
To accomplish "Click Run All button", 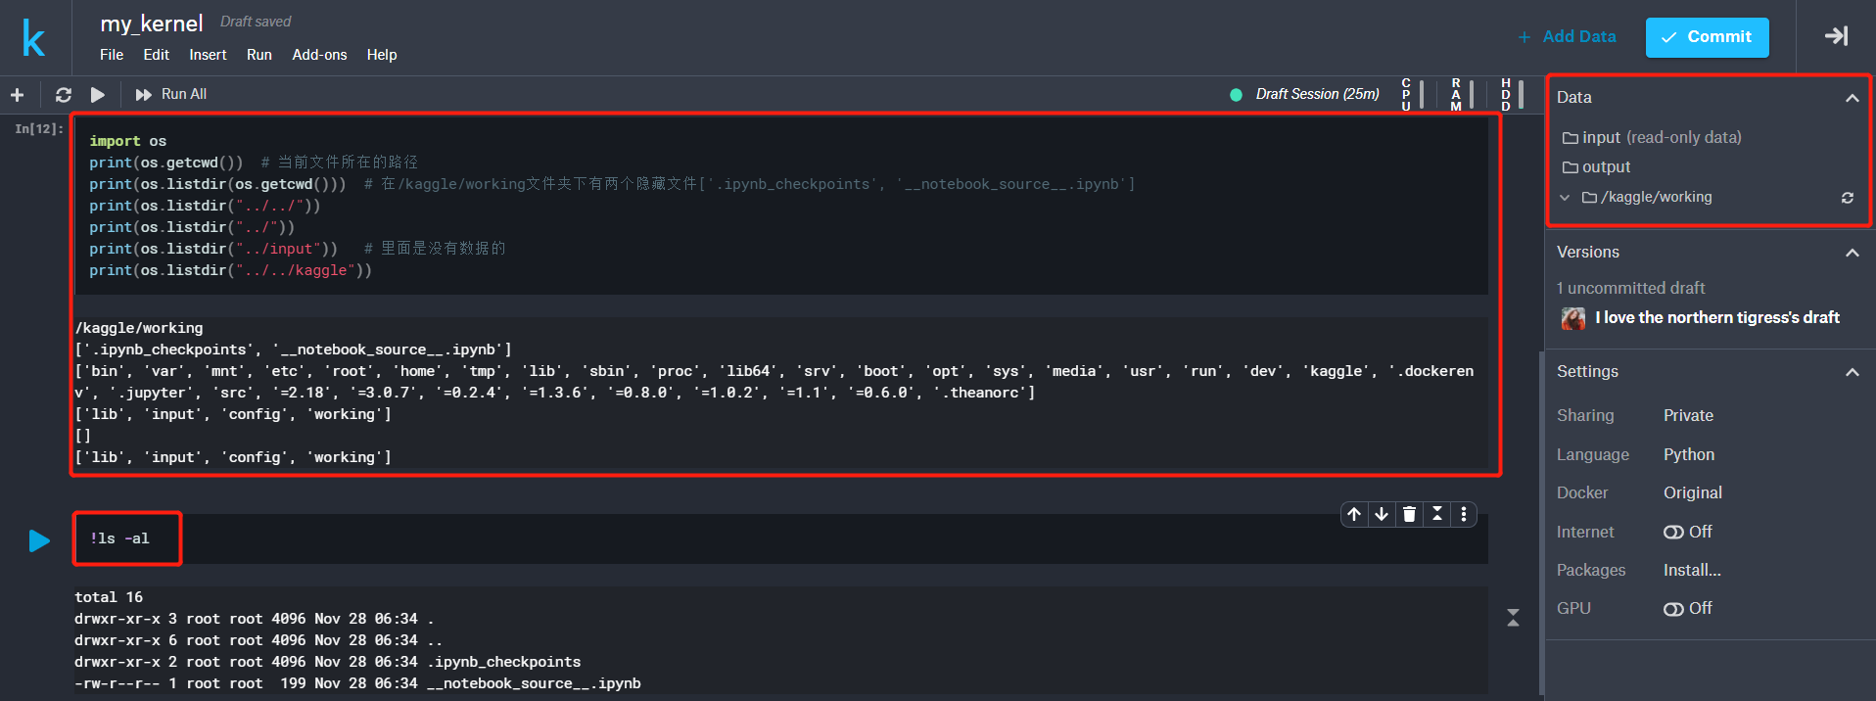I will [x=171, y=94].
